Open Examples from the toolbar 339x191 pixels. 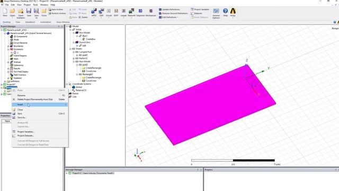point(21,13)
